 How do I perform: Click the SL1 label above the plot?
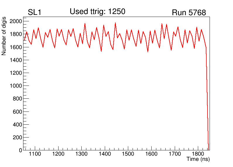[34, 13]
